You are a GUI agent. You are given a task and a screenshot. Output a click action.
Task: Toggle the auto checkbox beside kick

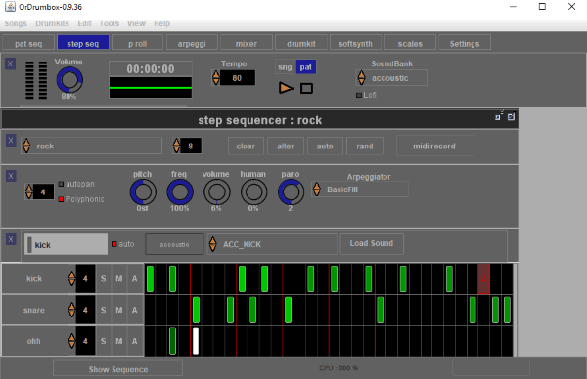pyautogui.click(x=114, y=244)
